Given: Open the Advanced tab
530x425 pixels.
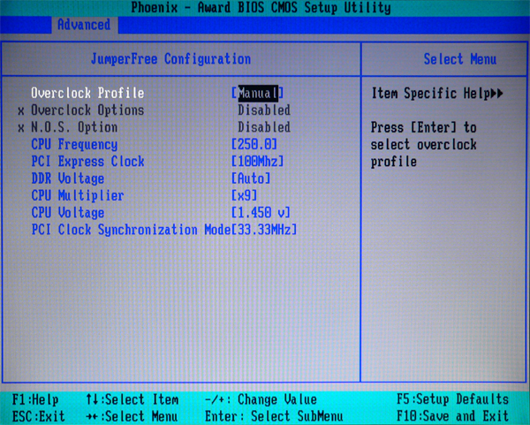Looking at the screenshot, I should point(84,25).
